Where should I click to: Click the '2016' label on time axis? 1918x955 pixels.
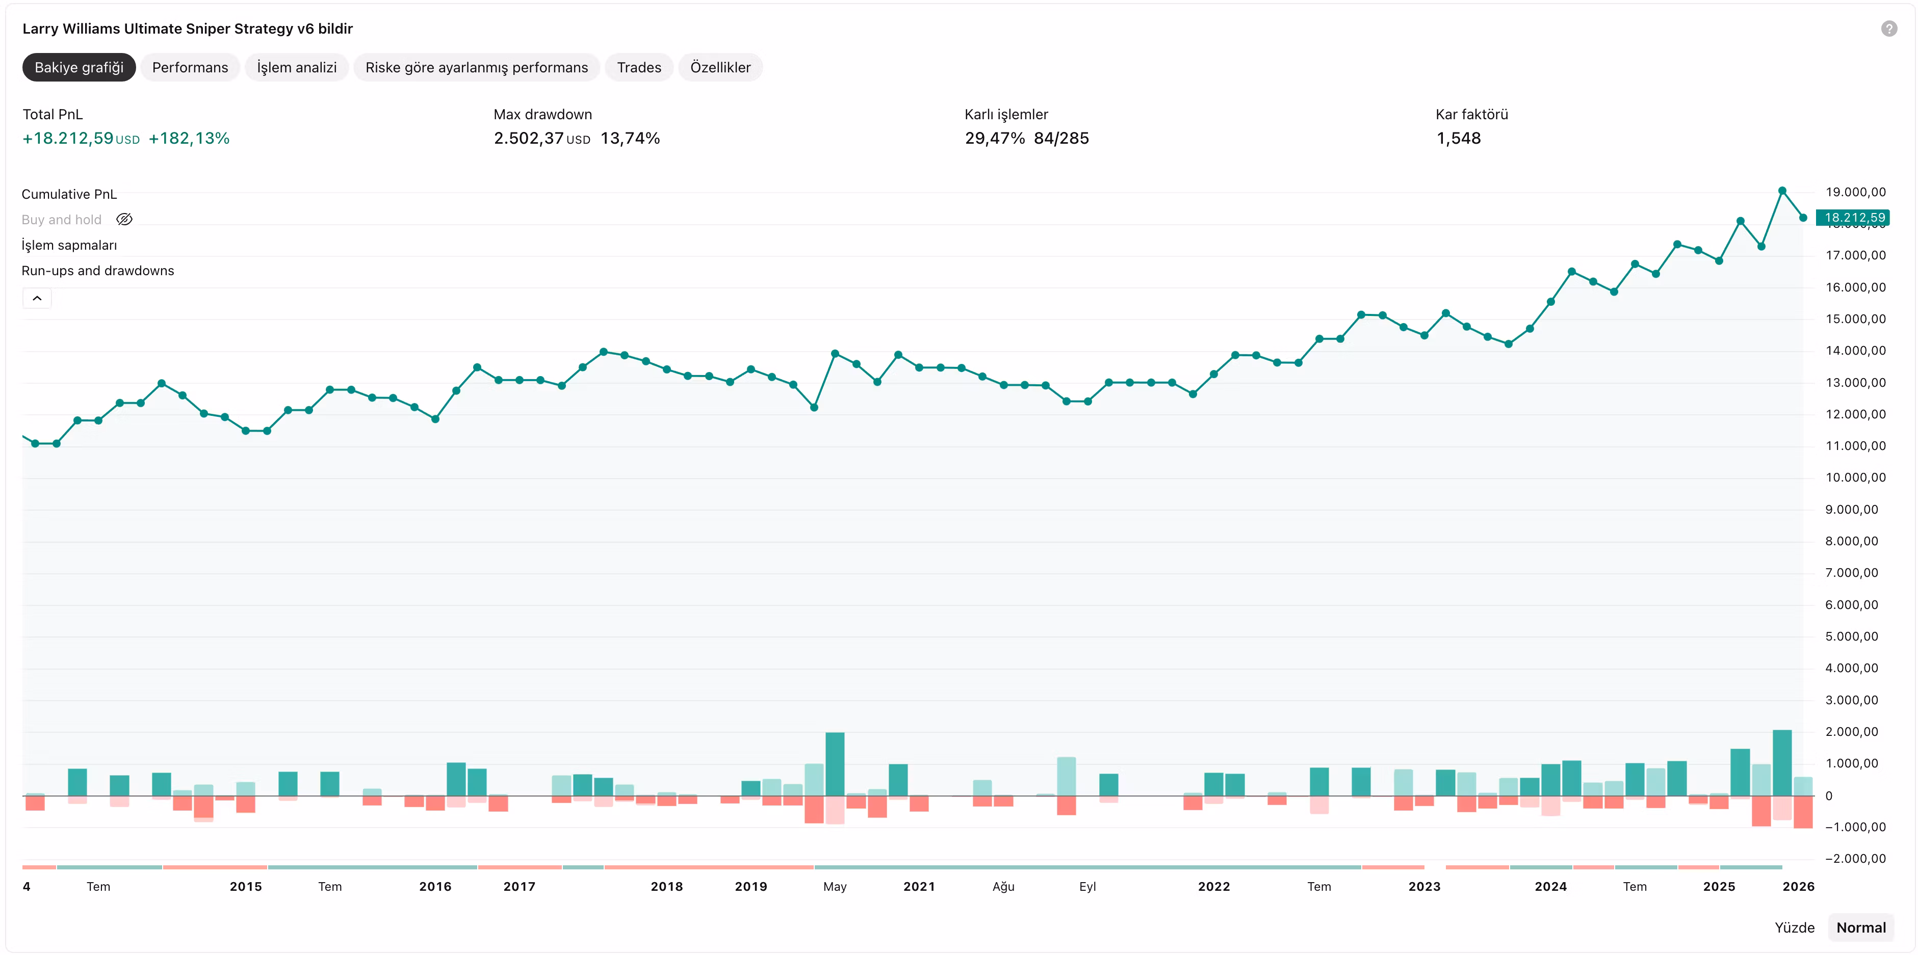tap(435, 887)
